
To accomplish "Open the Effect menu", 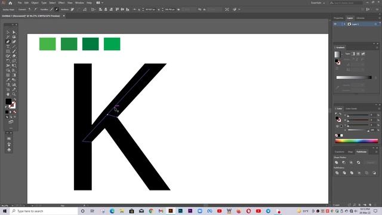I will (61, 3).
